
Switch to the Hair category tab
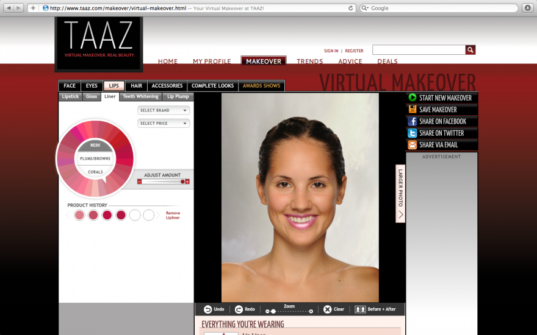[x=136, y=86]
